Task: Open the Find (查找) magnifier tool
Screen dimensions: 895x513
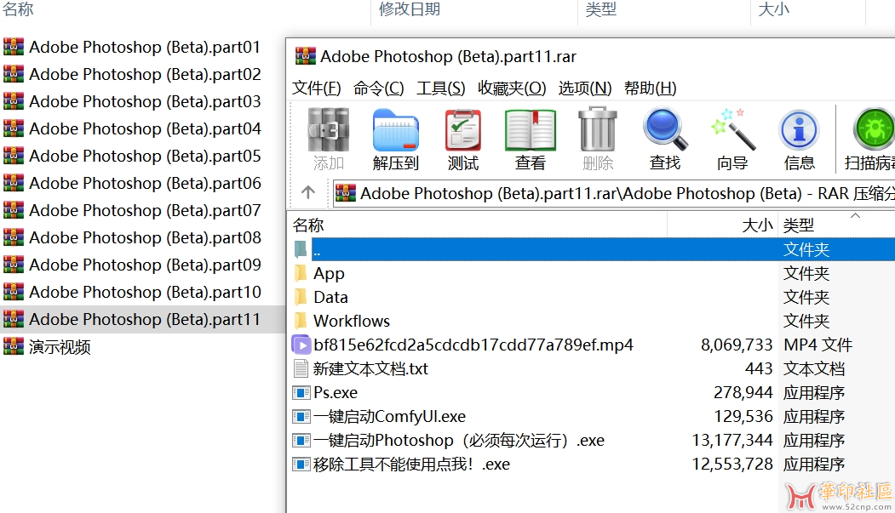Action: [x=665, y=130]
